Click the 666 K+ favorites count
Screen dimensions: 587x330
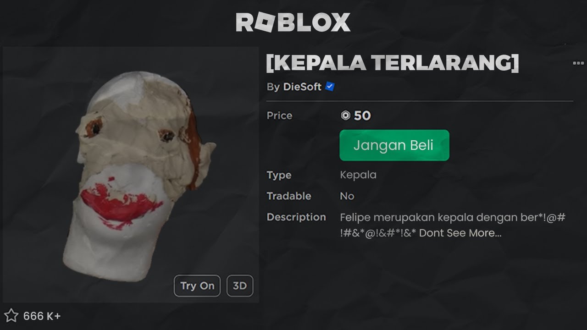pos(42,316)
